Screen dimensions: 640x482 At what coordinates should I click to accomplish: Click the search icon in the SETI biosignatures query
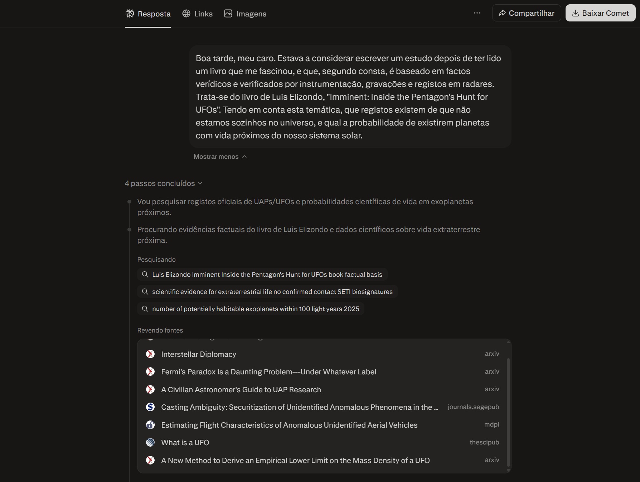click(x=145, y=292)
